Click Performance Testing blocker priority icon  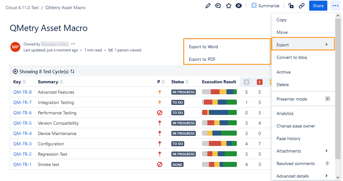[x=160, y=113]
